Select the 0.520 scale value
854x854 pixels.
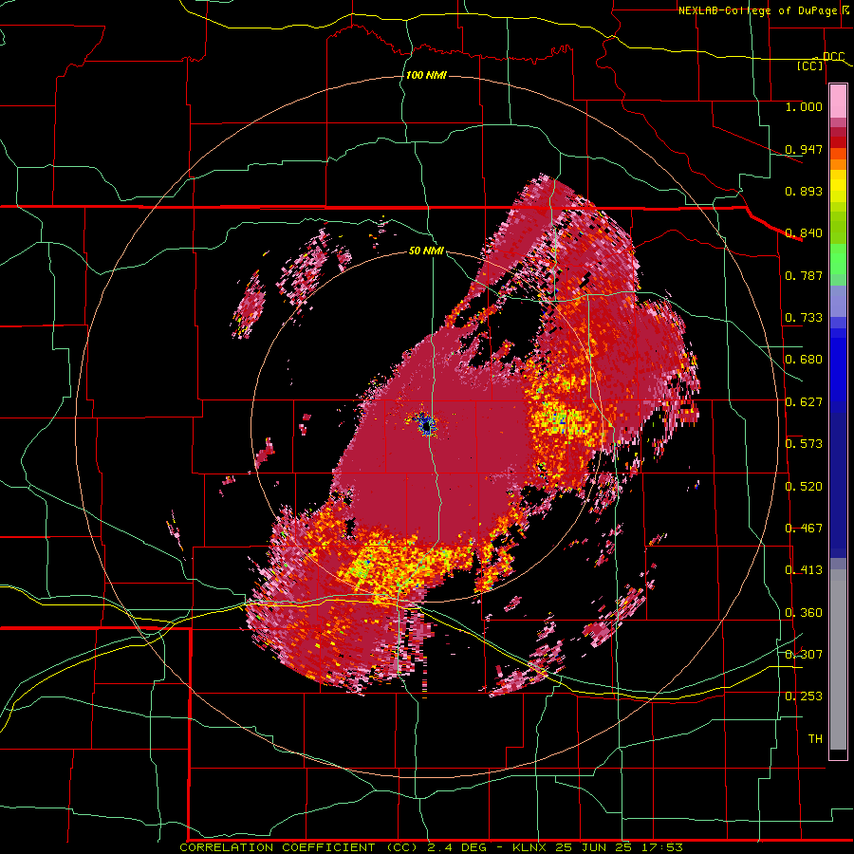coord(804,487)
